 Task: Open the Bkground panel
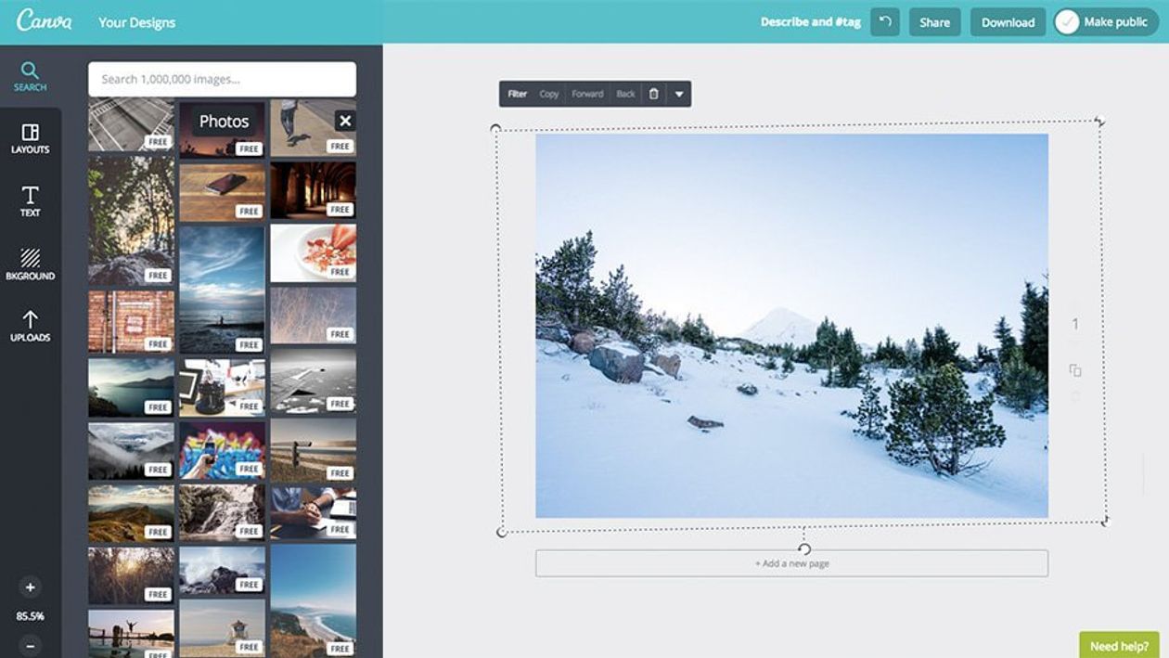coord(30,264)
